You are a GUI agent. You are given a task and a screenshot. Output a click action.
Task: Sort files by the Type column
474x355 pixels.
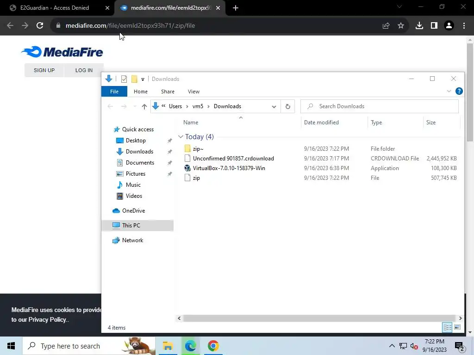point(376,122)
